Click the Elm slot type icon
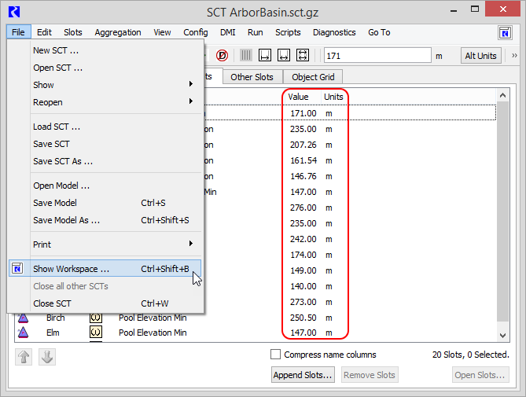 pyautogui.click(x=96, y=333)
